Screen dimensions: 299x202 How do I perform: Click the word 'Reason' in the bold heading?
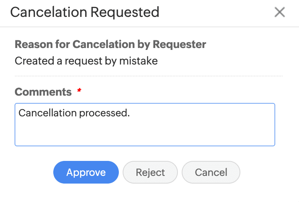tap(31, 45)
